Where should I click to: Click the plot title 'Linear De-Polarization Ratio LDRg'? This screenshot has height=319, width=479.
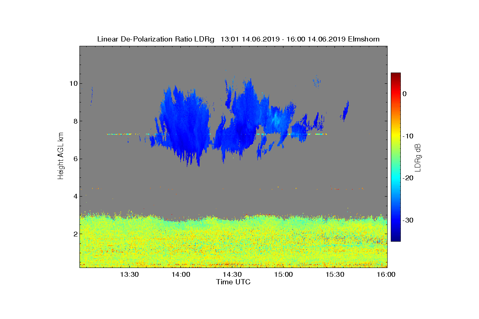[x=156, y=39]
